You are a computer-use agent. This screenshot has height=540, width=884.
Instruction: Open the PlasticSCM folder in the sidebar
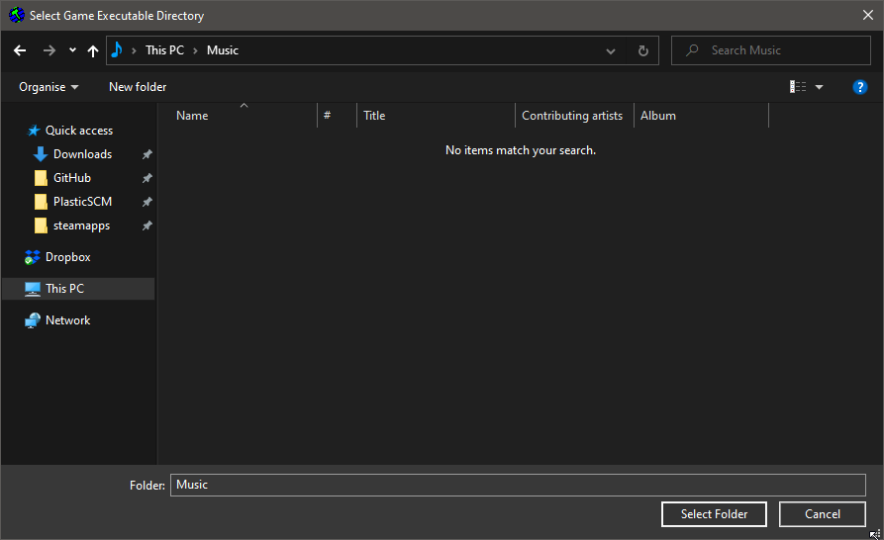point(82,202)
